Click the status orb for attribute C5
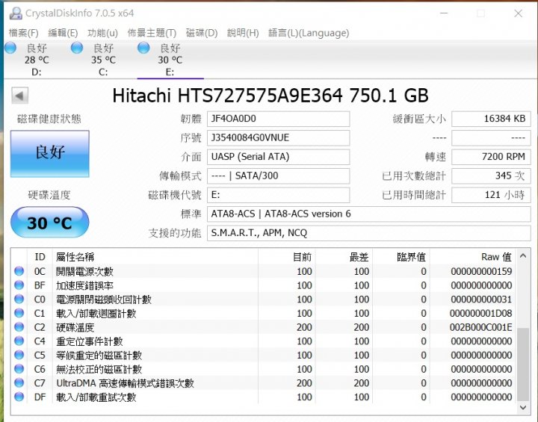 pos(19,355)
